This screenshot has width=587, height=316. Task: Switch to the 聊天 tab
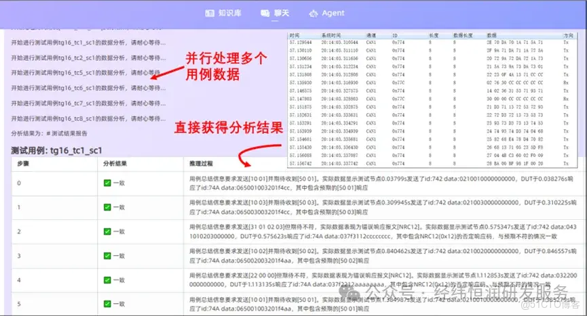tap(275, 13)
